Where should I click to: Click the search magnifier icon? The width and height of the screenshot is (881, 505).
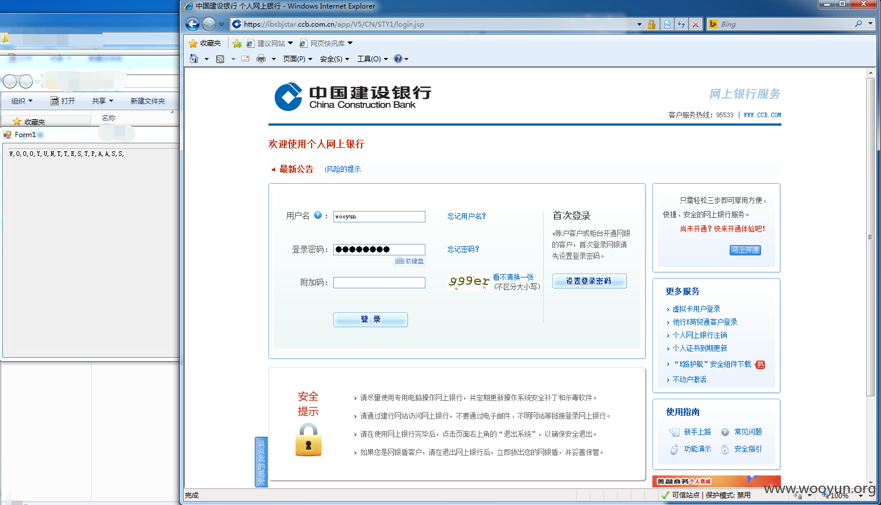coord(858,24)
